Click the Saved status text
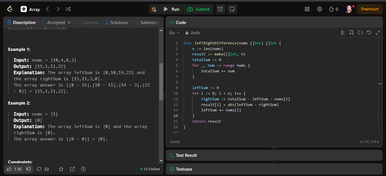The height and width of the screenshot is (176, 386). coord(174,142)
